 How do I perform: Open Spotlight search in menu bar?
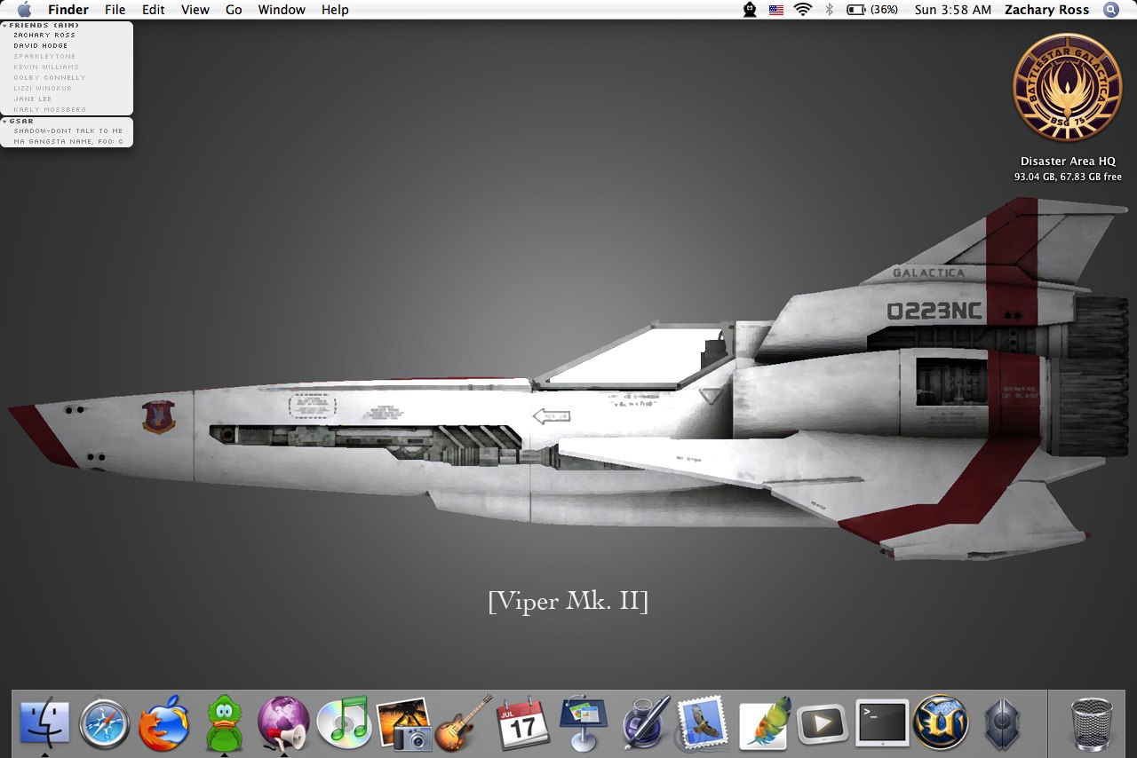coord(1111,10)
